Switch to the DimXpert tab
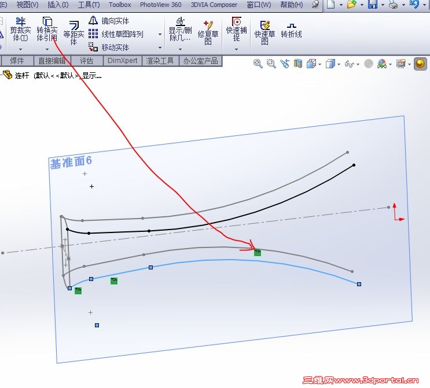Viewport: 430px width, 388px height. click(122, 61)
